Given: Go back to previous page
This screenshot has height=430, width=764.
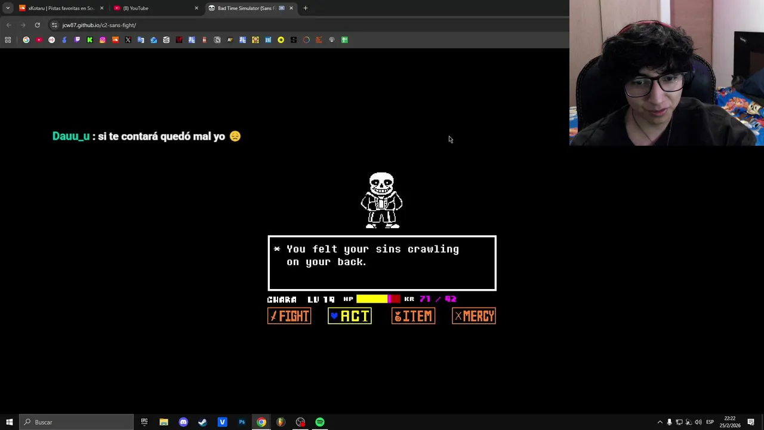Looking at the screenshot, I should tap(8, 25).
